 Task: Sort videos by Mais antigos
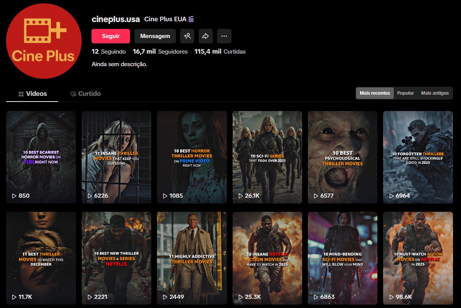point(434,93)
